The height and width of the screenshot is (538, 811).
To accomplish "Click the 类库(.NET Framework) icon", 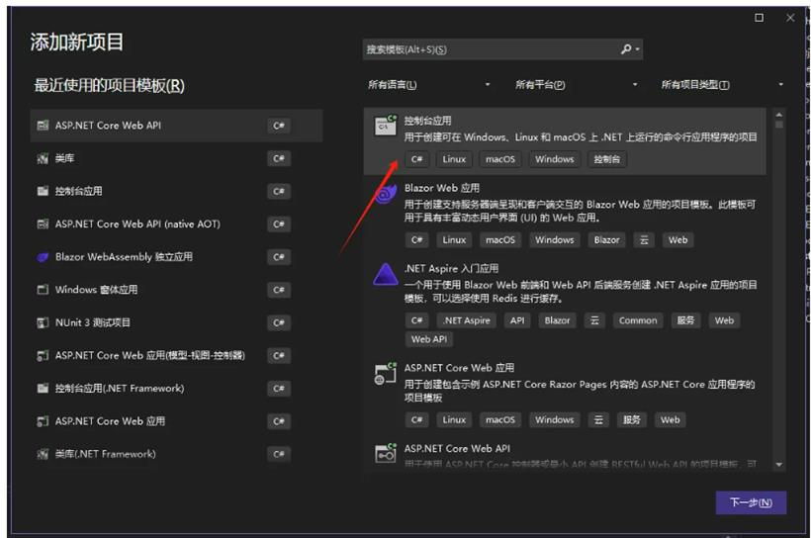I will click(43, 454).
